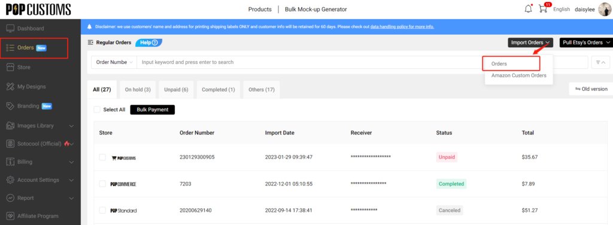Switch to the Unpaid (6) tab

click(176, 89)
